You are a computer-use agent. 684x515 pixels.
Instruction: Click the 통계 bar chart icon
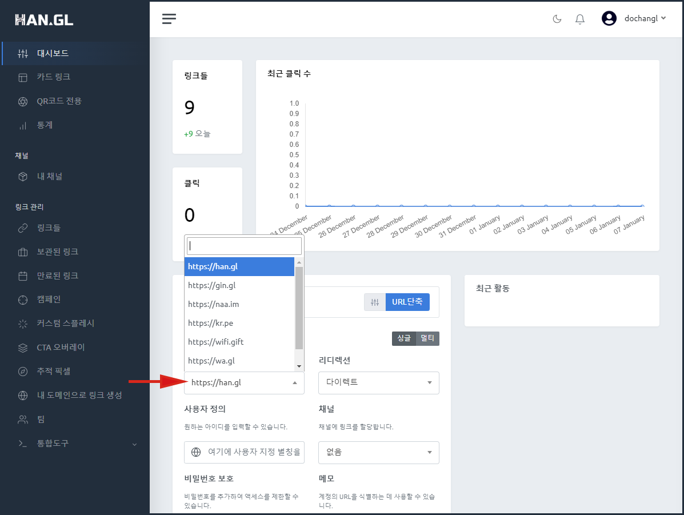coord(23,126)
